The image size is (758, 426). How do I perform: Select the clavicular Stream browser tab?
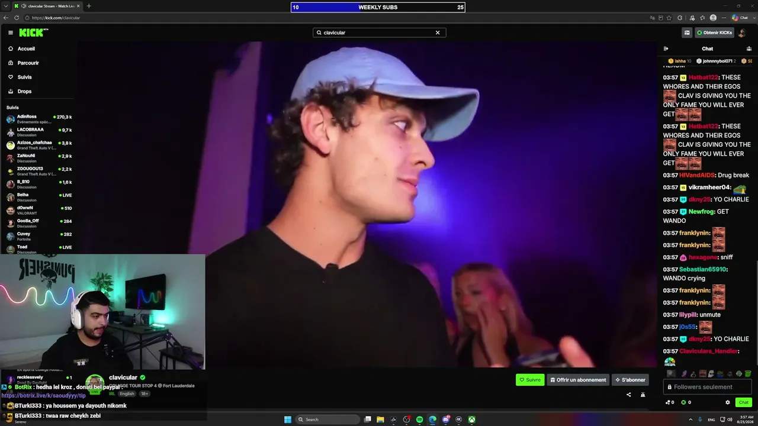[x=49, y=6]
